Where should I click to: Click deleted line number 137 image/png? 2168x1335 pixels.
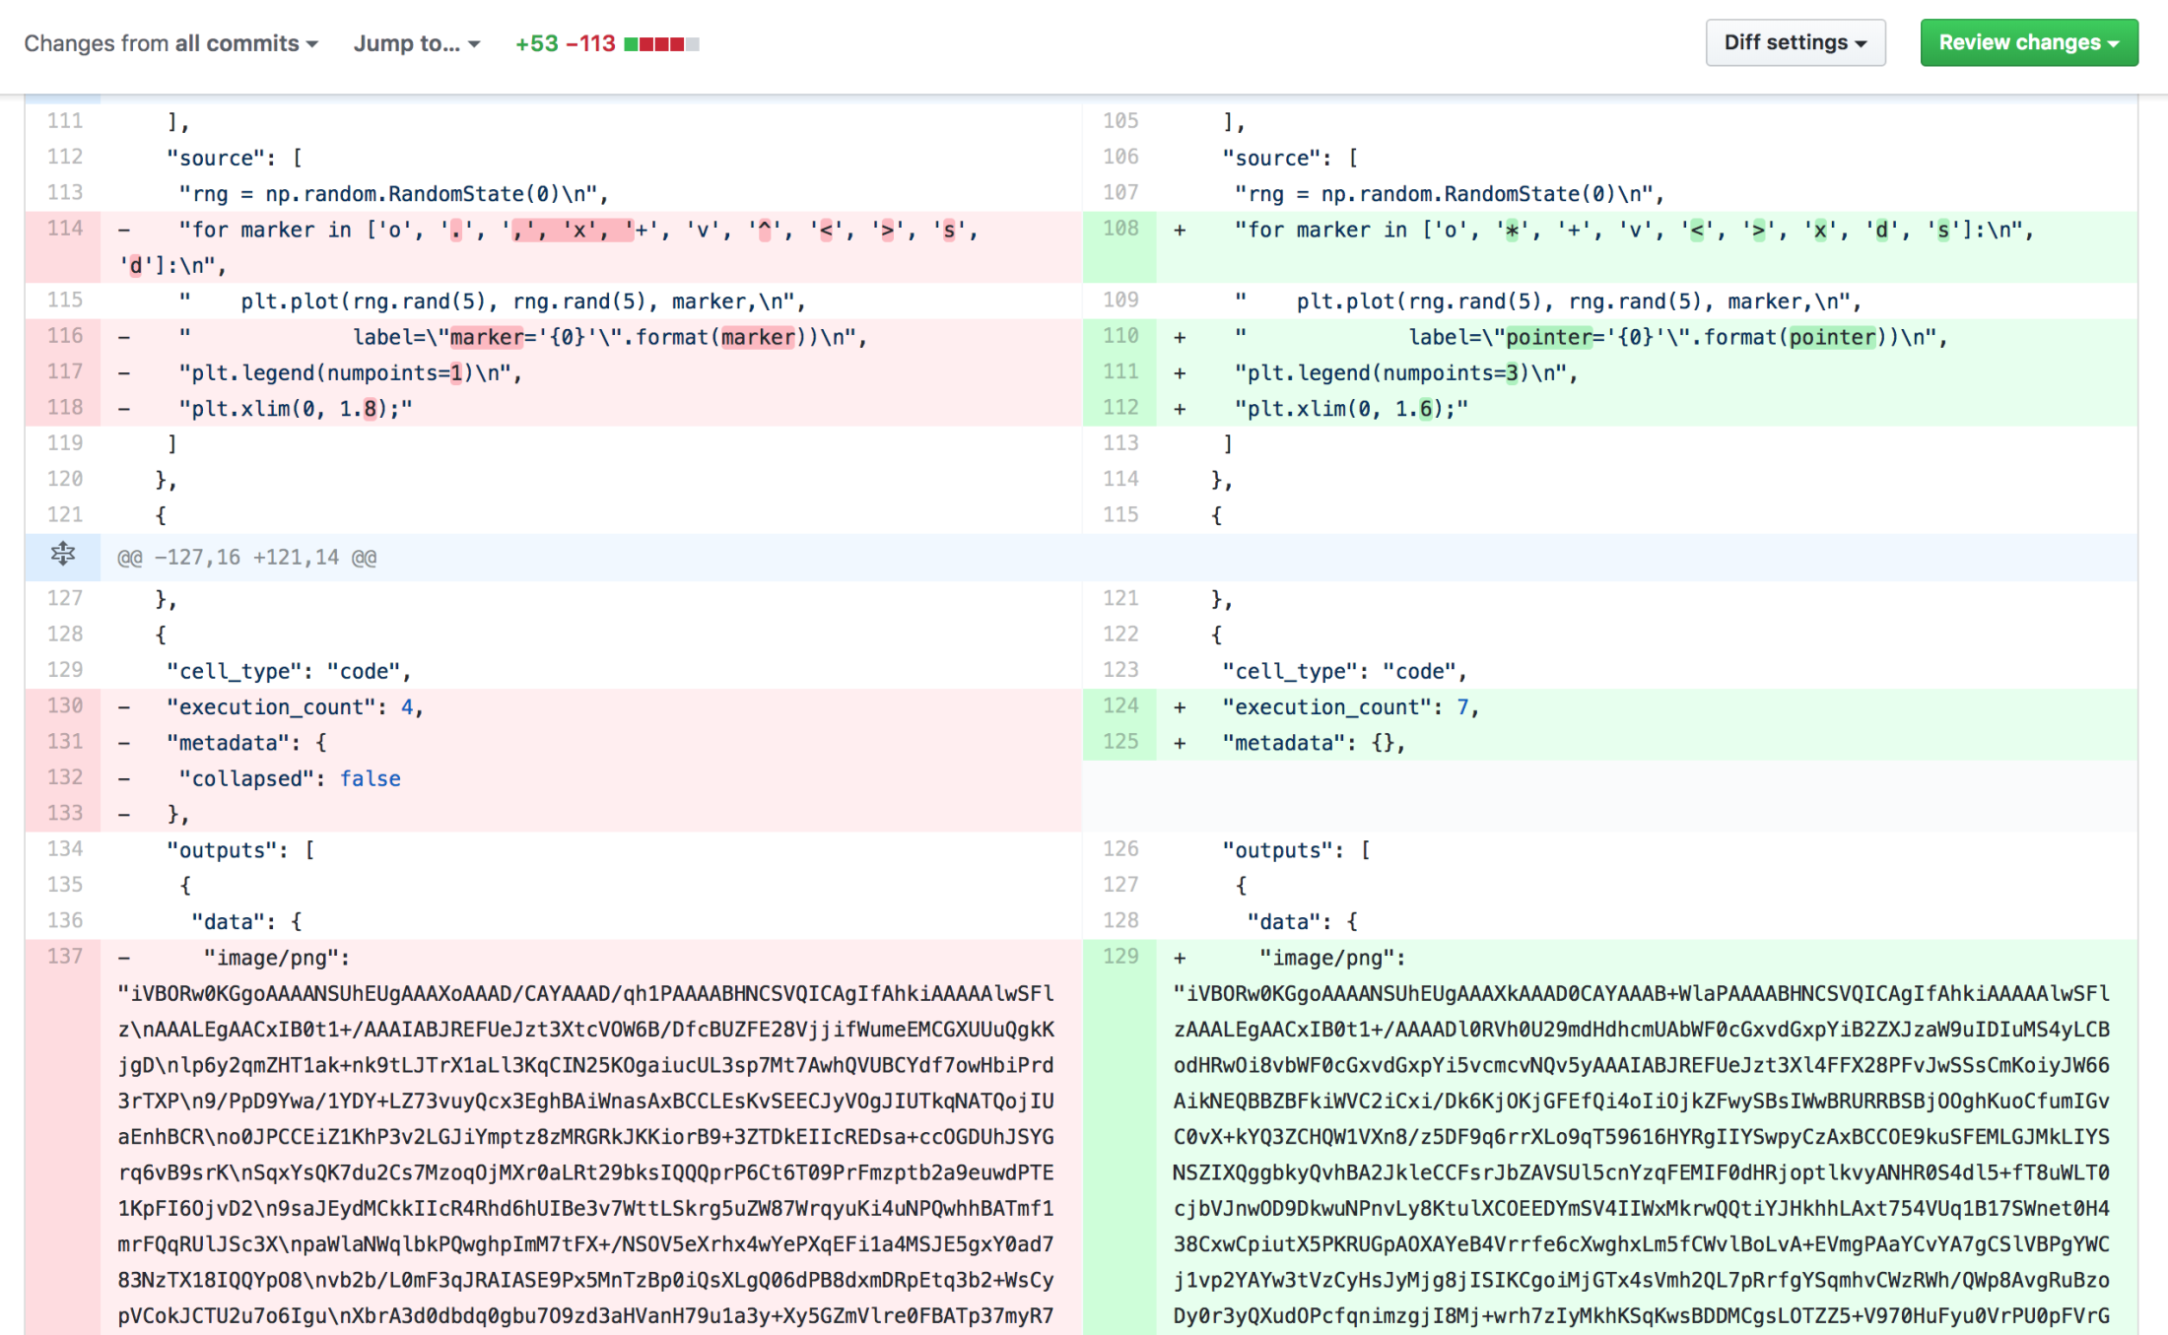tap(65, 957)
